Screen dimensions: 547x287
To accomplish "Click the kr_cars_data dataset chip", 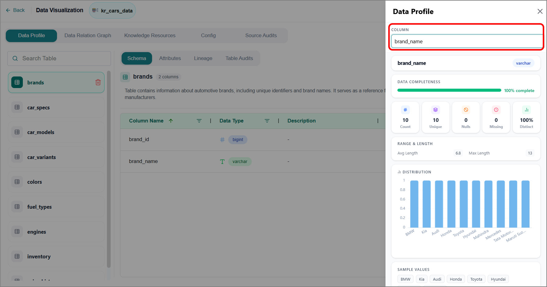I will click(x=112, y=11).
